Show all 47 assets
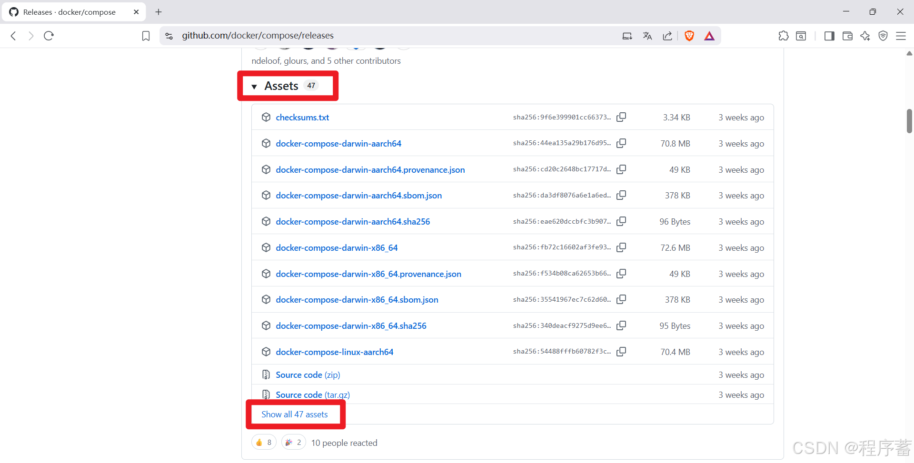The image size is (914, 463). [x=294, y=414]
